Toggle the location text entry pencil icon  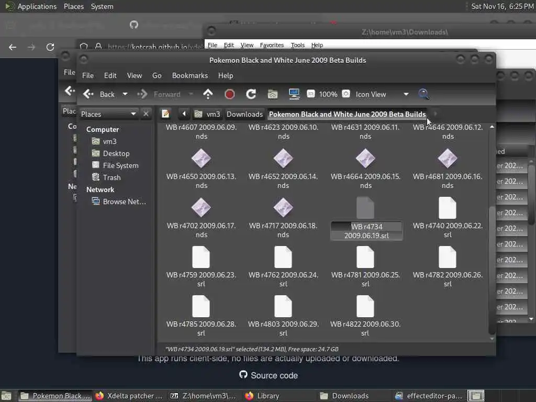tap(165, 114)
